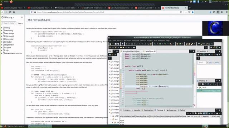Image resolution: width=229 pixels, height=128 pixels.
Task: Open a terminal from the Eclipse toolbar
Action: point(122,44)
